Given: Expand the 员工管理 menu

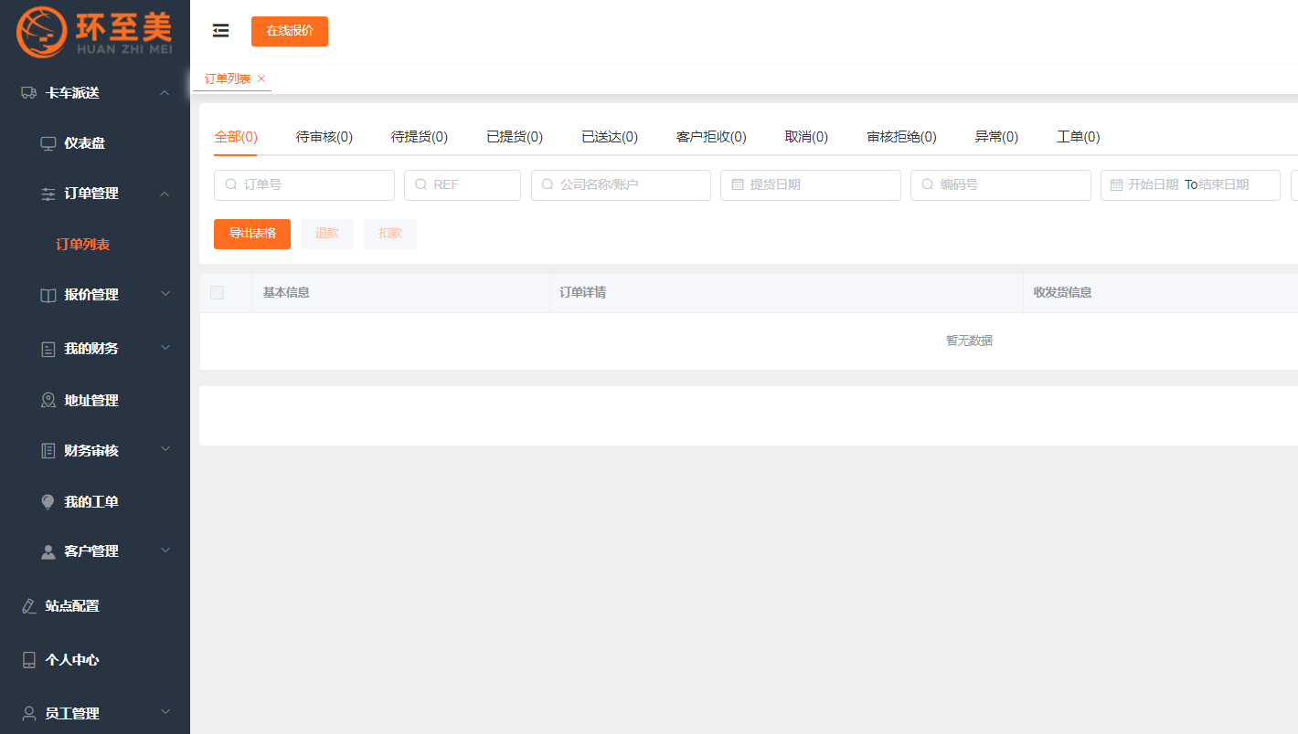Looking at the screenshot, I should click(x=165, y=712).
